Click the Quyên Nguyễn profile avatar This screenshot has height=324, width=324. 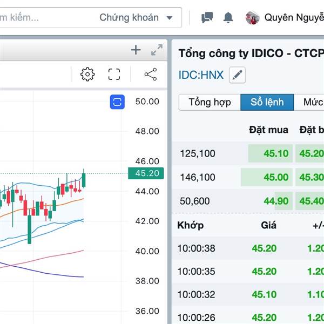pos(252,18)
